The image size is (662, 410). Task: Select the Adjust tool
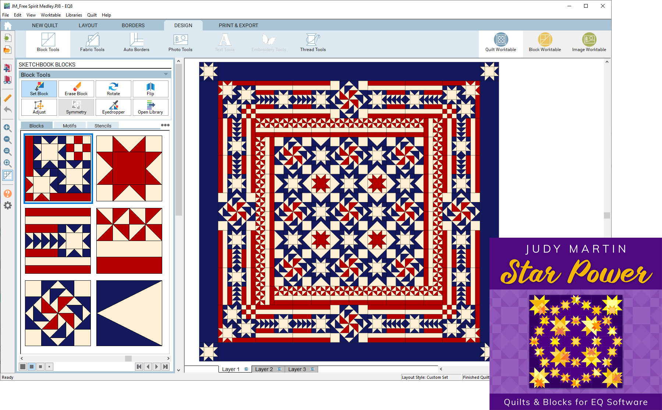pyautogui.click(x=39, y=107)
